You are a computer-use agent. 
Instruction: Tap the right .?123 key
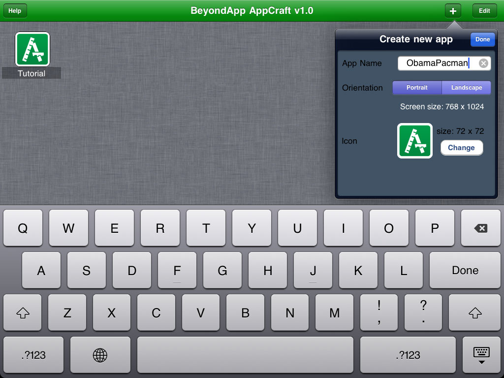(408, 355)
